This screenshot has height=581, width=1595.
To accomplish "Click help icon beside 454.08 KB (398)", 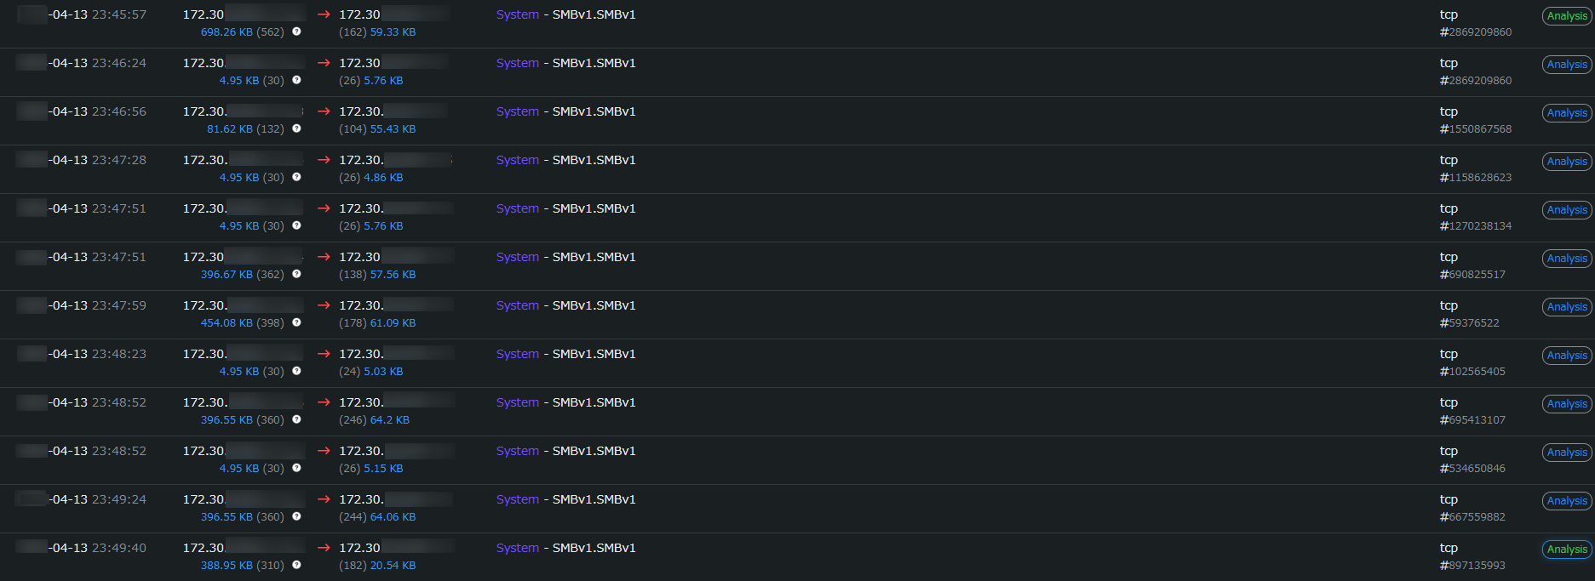I will point(296,322).
